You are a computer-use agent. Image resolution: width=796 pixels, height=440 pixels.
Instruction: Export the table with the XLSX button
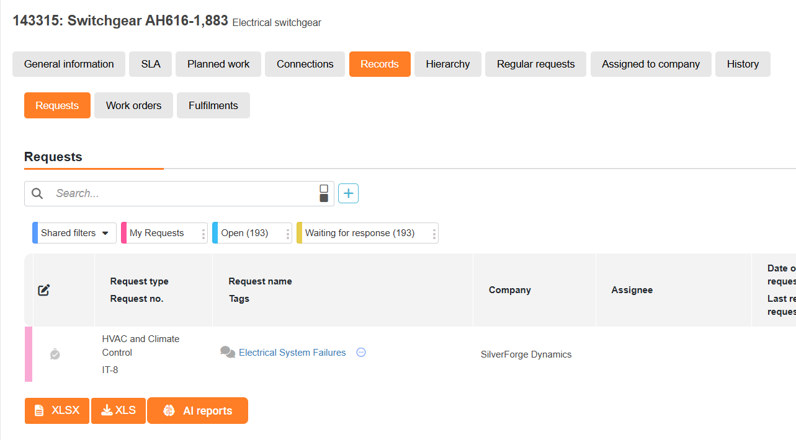pos(57,410)
